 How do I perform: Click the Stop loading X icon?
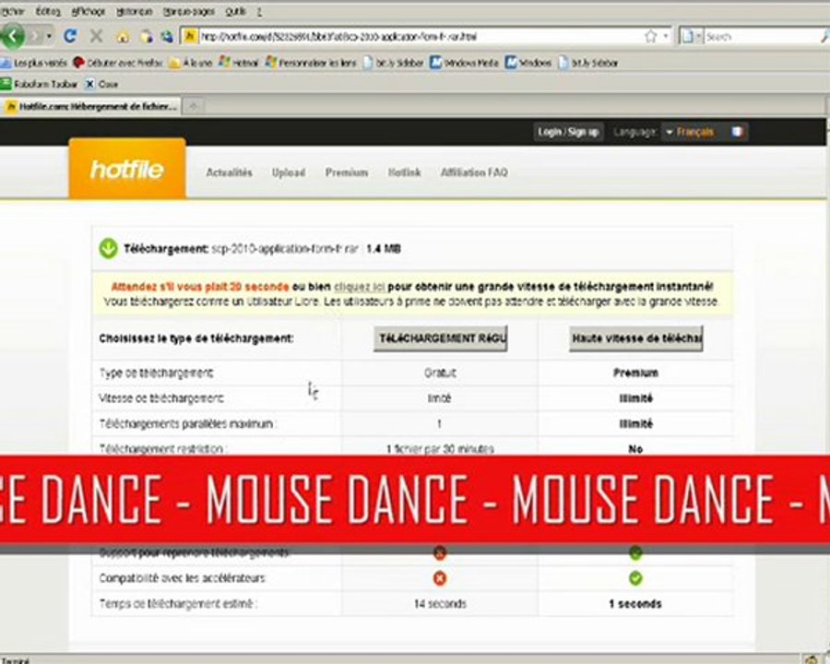[x=96, y=36]
